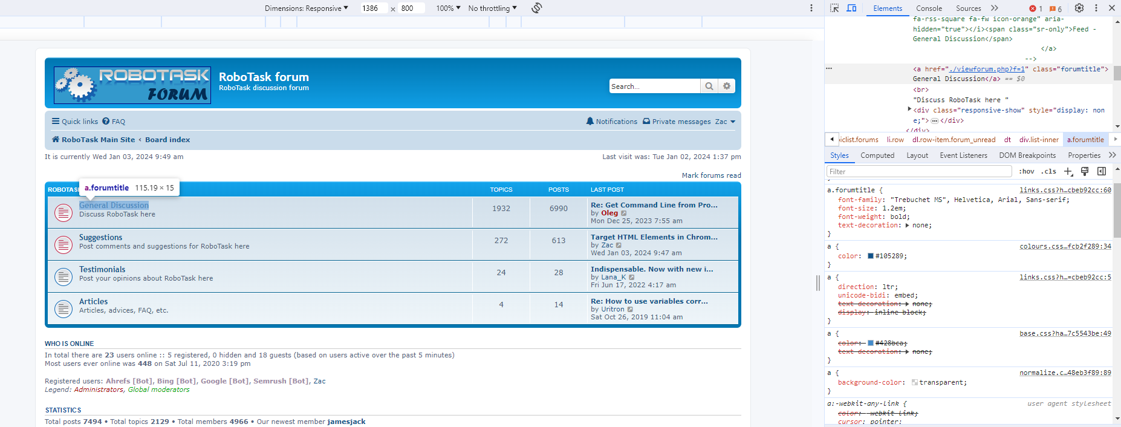Click the Board index breadcrumb link
Viewport: 1121px width, 427px height.
(167, 140)
